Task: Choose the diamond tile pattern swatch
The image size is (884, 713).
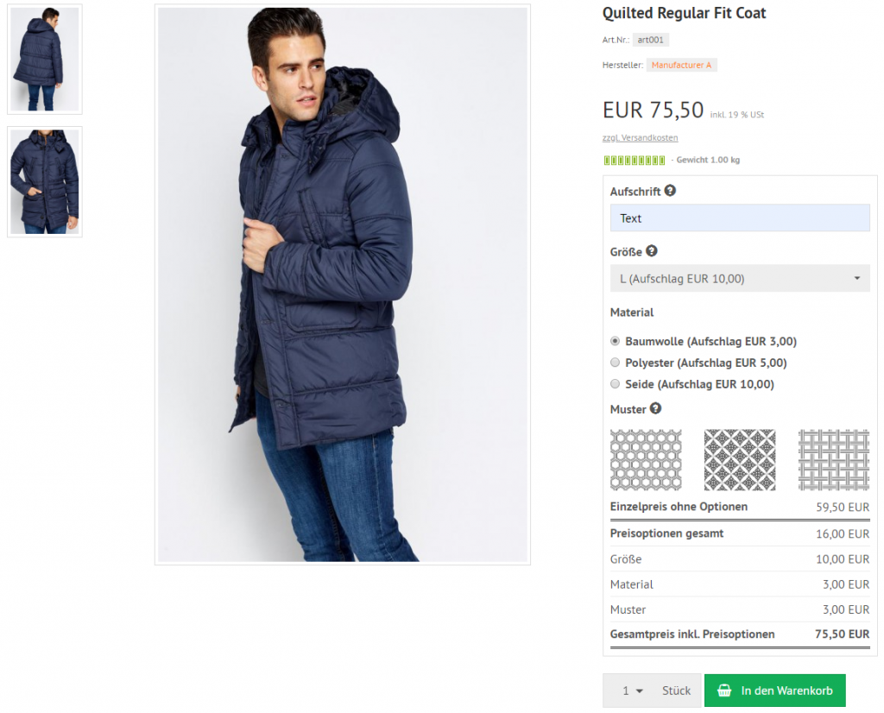Action: (740, 460)
